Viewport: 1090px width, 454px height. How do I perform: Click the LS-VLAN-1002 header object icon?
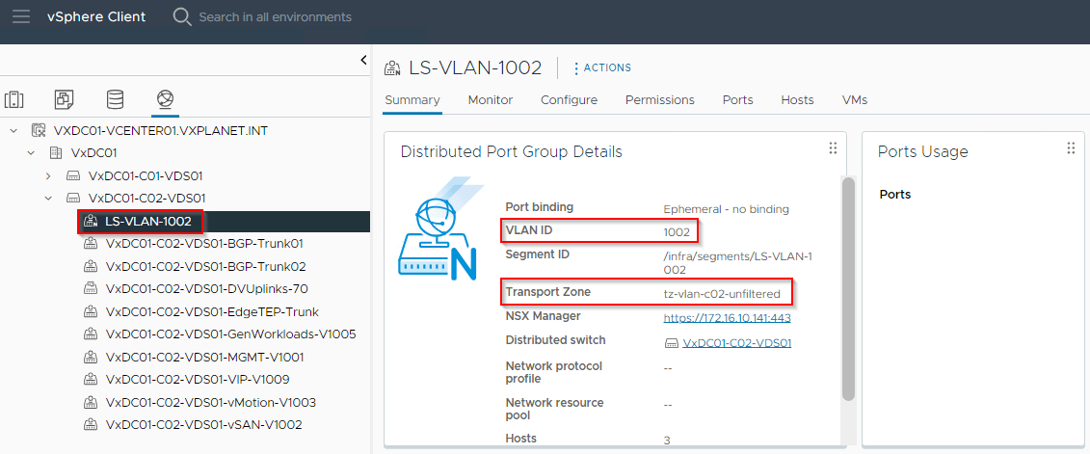click(x=393, y=67)
